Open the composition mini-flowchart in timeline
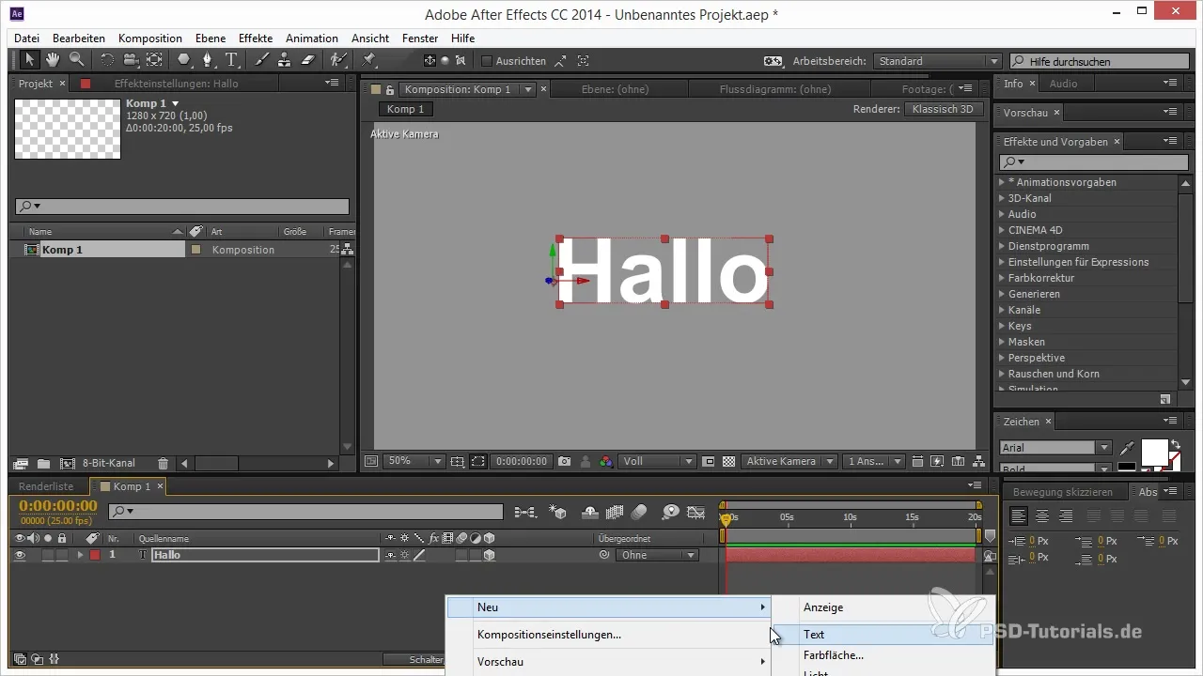The width and height of the screenshot is (1203, 676). coord(525,512)
